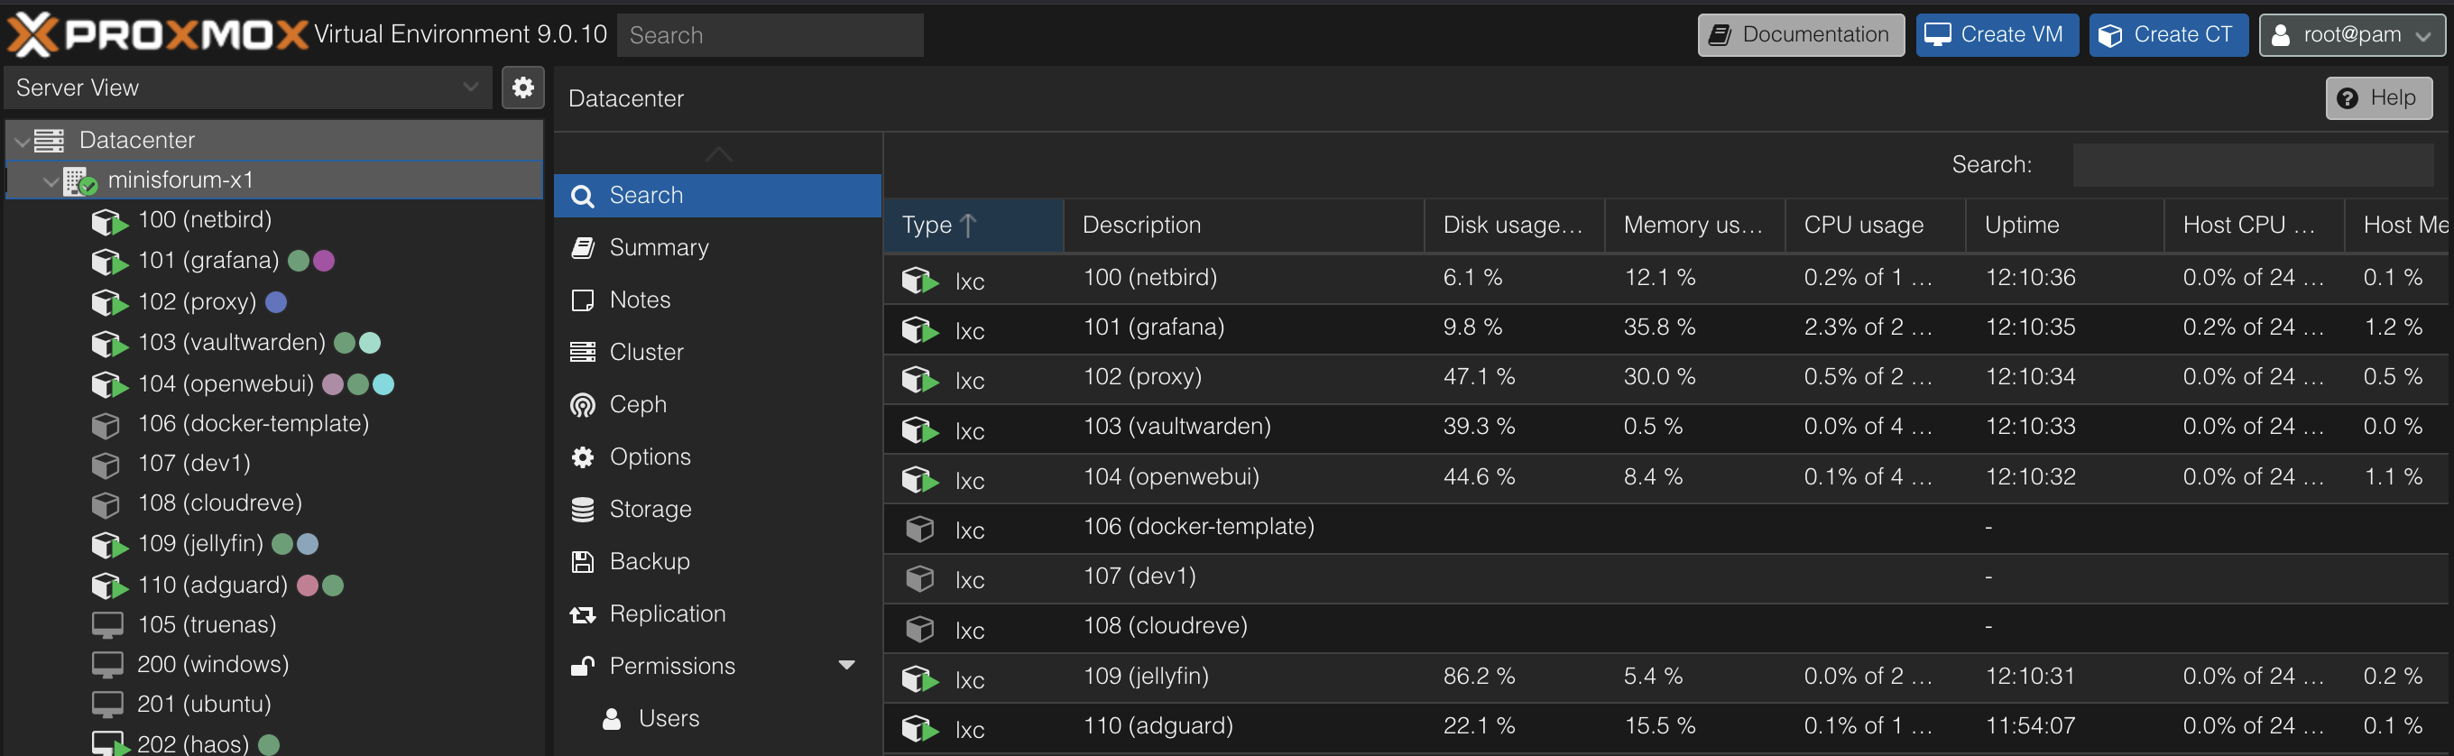Screen dimensions: 2454x756
Task: Select 108 (cloudreve) in the tree
Action: pos(220,502)
